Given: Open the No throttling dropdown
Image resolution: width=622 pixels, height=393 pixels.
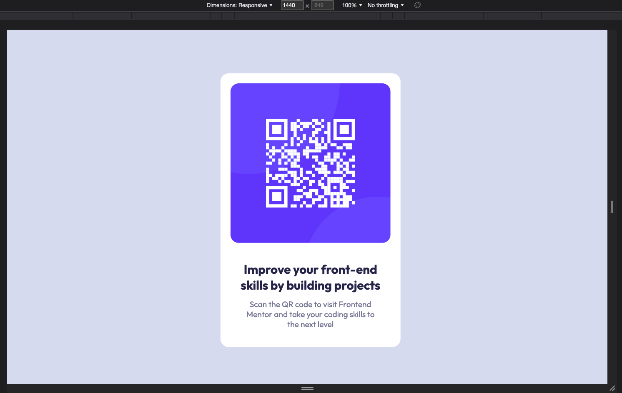Looking at the screenshot, I should 386,5.
